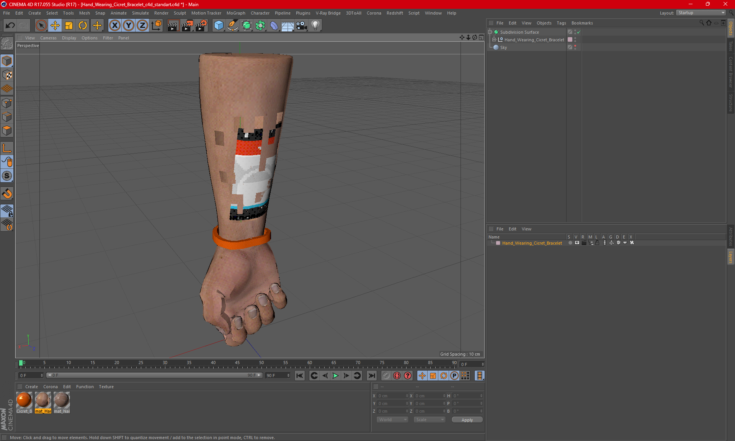735x441 pixels.
Task: Open Edit Render Settings icon
Action: pyautogui.click(x=201, y=26)
